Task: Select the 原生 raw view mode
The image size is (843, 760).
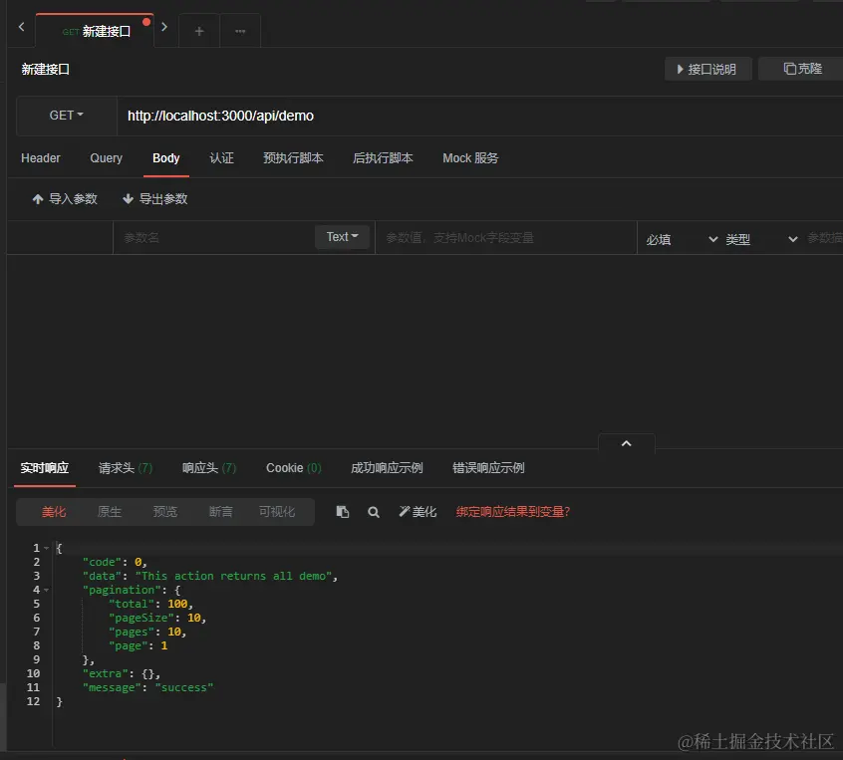Action: (x=110, y=512)
